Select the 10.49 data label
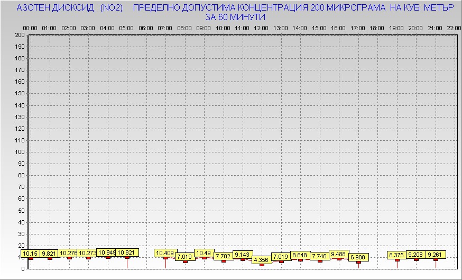The image size is (462, 280). [204, 253]
